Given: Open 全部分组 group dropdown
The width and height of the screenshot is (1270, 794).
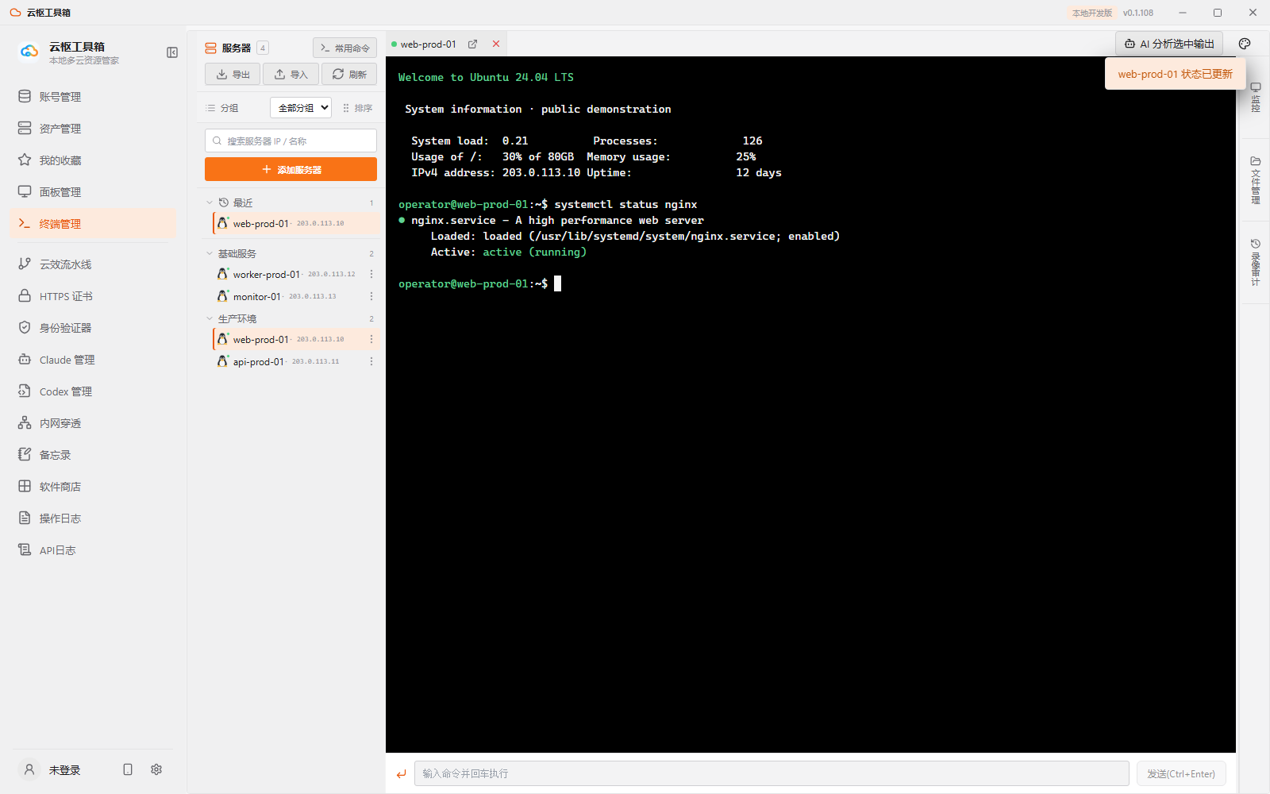Looking at the screenshot, I should tap(301, 107).
